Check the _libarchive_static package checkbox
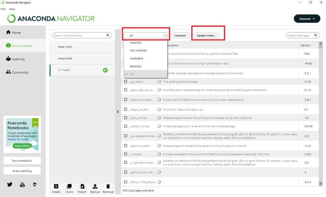 [x=125, y=99]
